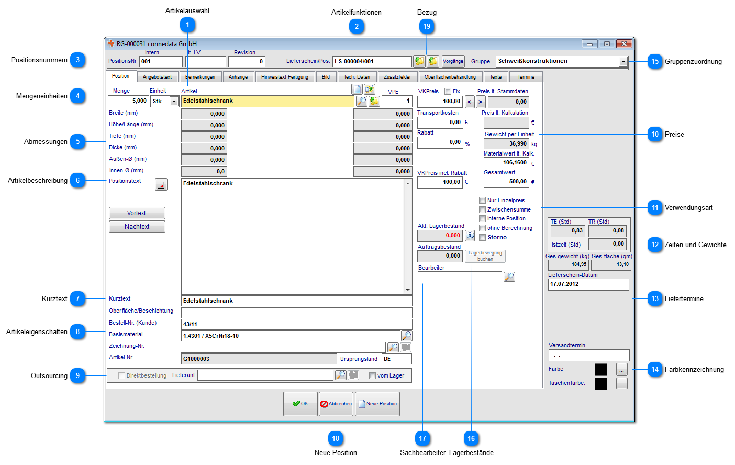This screenshot has width=735, height=465.
Task: Open the Bemerkungen tab
Action: point(200,77)
